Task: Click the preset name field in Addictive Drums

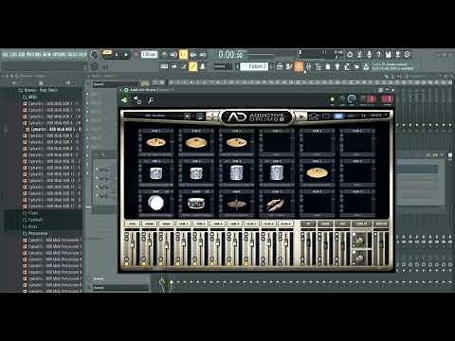Action: 155,116
